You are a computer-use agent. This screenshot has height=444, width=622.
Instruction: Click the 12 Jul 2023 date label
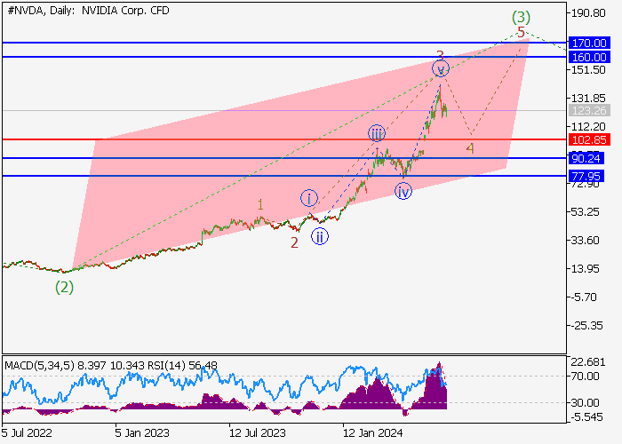(257, 432)
